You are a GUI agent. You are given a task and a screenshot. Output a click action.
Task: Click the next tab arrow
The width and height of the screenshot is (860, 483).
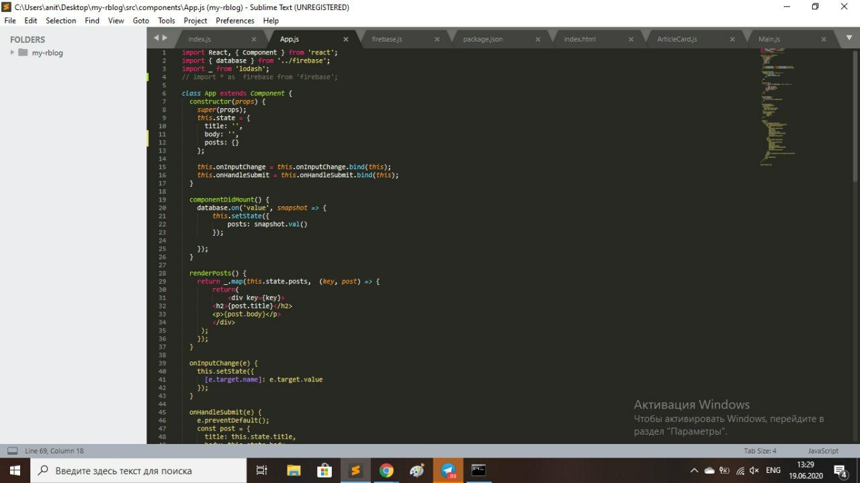click(165, 38)
